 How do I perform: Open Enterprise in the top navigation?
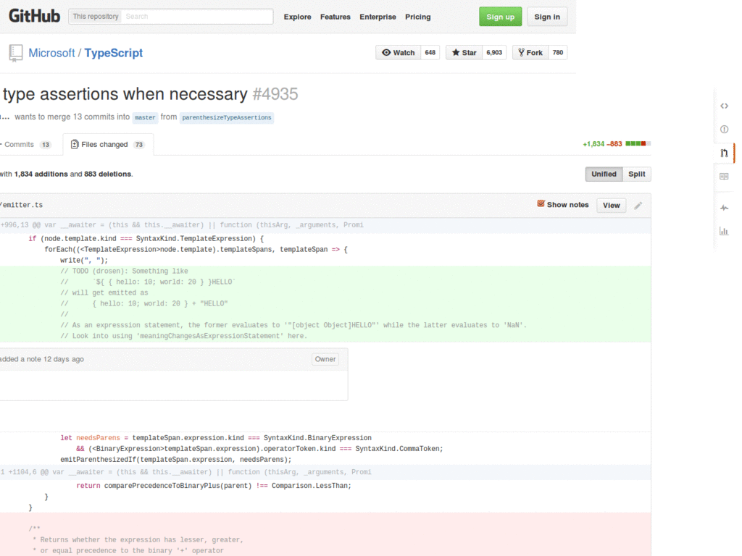(x=378, y=17)
